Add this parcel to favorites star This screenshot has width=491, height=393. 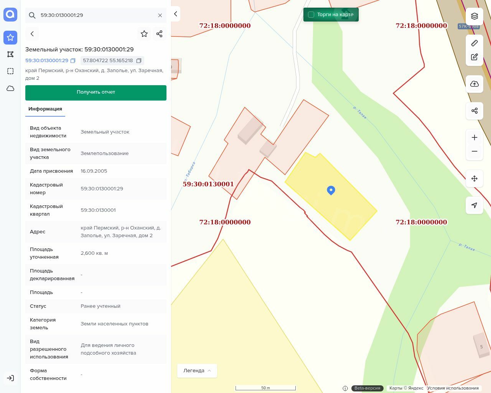144,34
